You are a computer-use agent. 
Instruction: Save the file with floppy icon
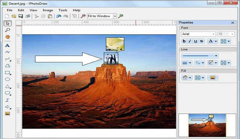[x=21, y=16]
